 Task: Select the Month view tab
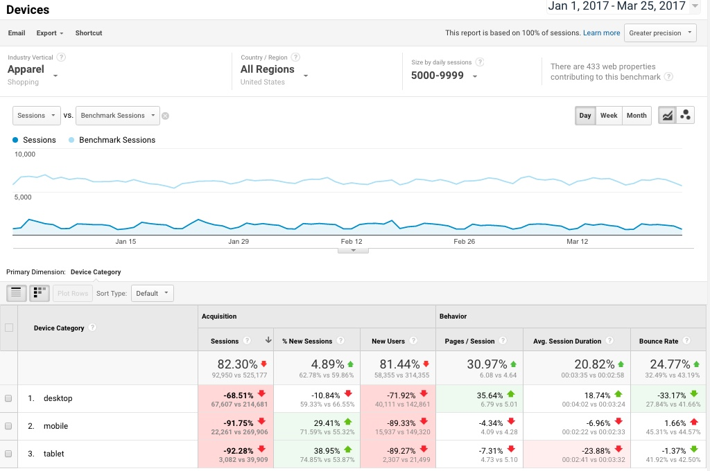click(x=636, y=115)
